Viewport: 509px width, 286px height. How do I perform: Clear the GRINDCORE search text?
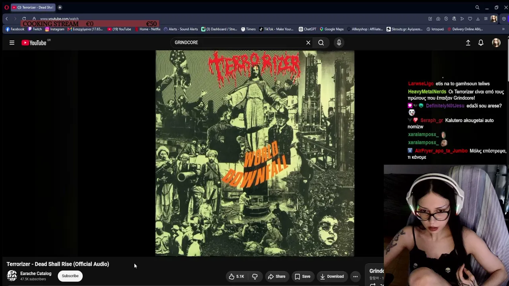point(308,43)
